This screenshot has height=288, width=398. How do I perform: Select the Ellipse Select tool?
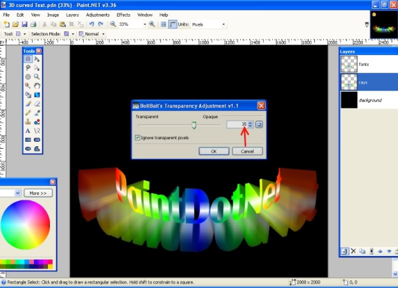(28, 77)
